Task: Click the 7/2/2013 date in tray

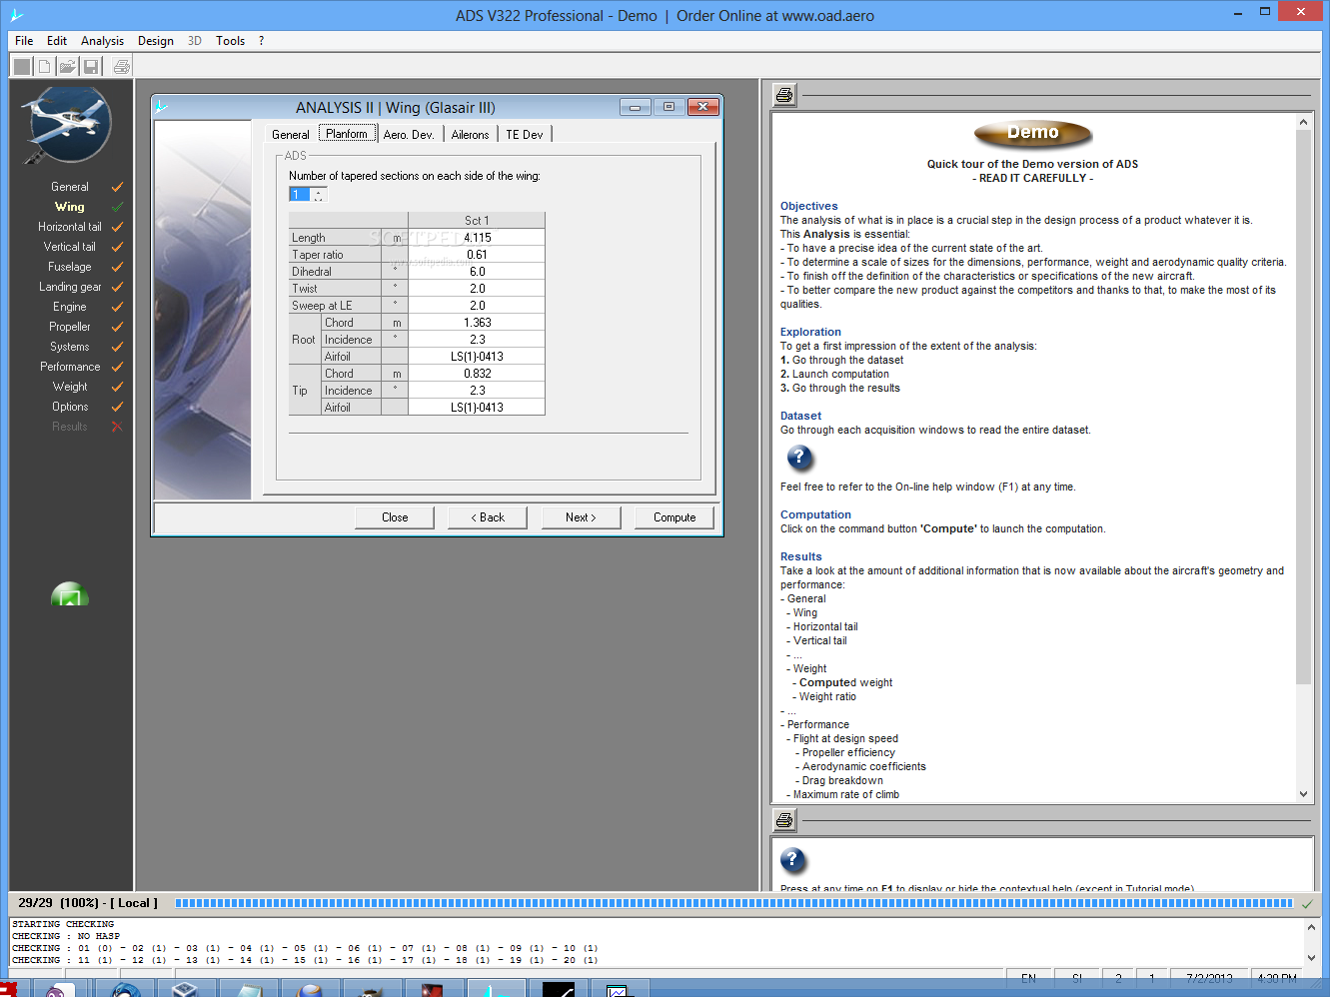Action: (1209, 979)
